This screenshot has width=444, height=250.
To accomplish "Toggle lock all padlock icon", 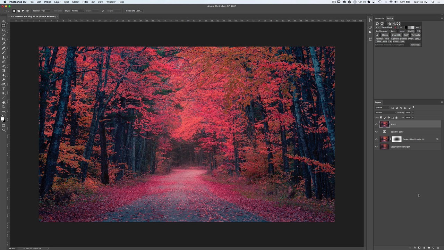I will pos(396,117).
